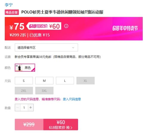Click the black shirt thumbnail image
Viewport: 149px width, 134px height.
(19, 68)
